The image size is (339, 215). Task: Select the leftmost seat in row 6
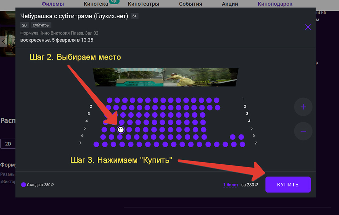pyautogui.click(x=103, y=137)
